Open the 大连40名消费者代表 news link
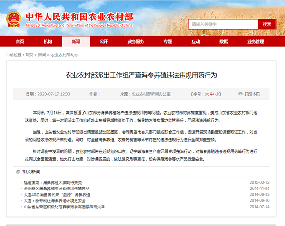Image resolution: width=285 pixels, height=226 pixels. pyautogui.click(x=57, y=195)
